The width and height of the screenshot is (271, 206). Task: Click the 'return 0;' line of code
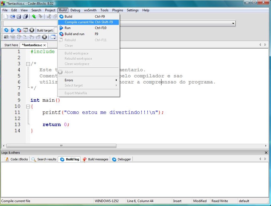point(56,125)
